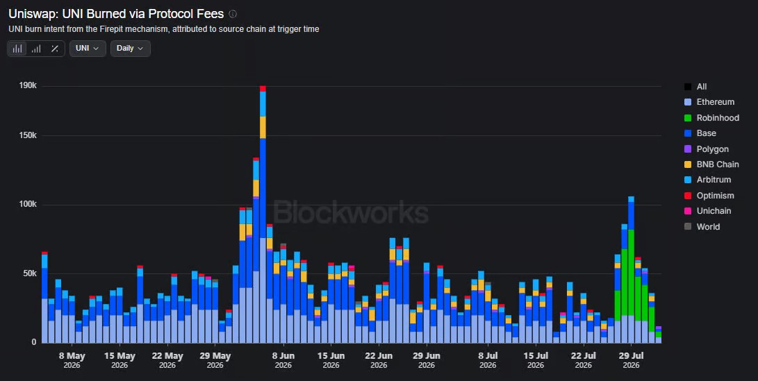Click the BNB Chain yellow swatch
The width and height of the screenshot is (758, 381).
pos(688,164)
